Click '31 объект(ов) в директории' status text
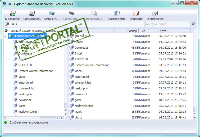This screenshot has width=200, height=137. [x=29, y=122]
